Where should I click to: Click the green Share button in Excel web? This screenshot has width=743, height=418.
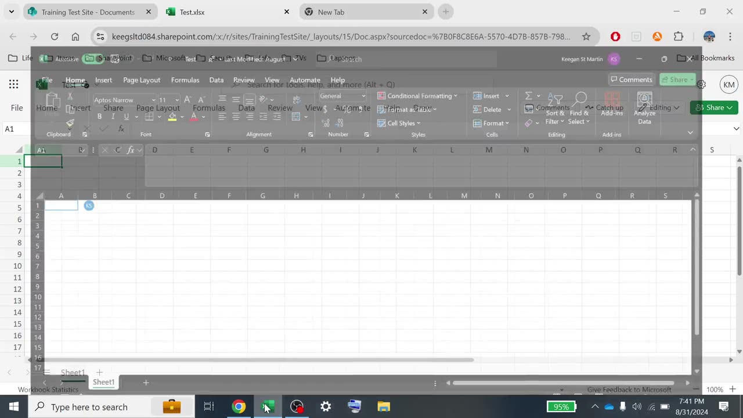[x=714, y=107]
